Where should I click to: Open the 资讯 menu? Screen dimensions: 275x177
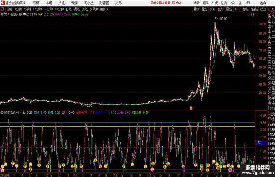pos(61,3)
